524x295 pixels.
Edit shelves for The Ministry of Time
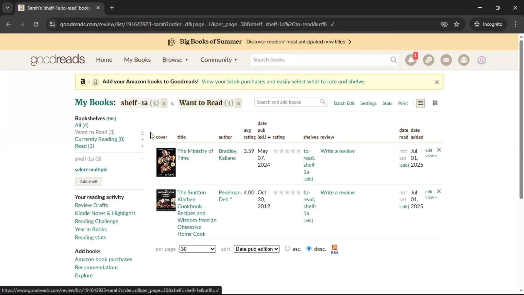308,179
